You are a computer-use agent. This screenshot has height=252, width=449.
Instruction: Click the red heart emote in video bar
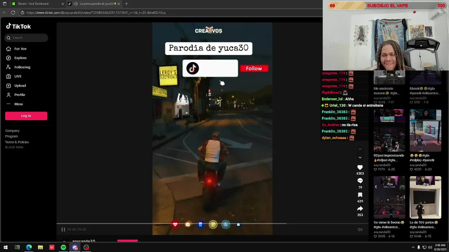point(175,224)
